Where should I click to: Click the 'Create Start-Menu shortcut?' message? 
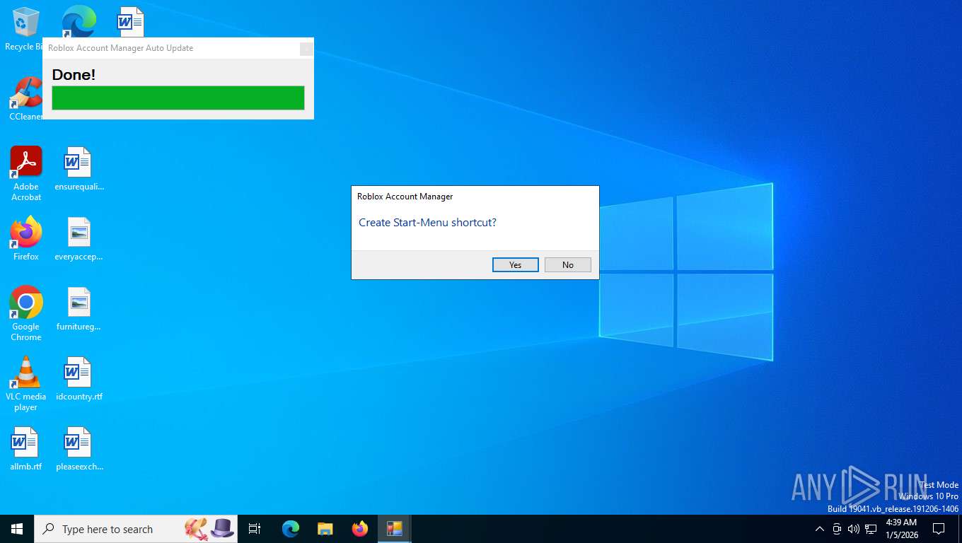[427, 222]
